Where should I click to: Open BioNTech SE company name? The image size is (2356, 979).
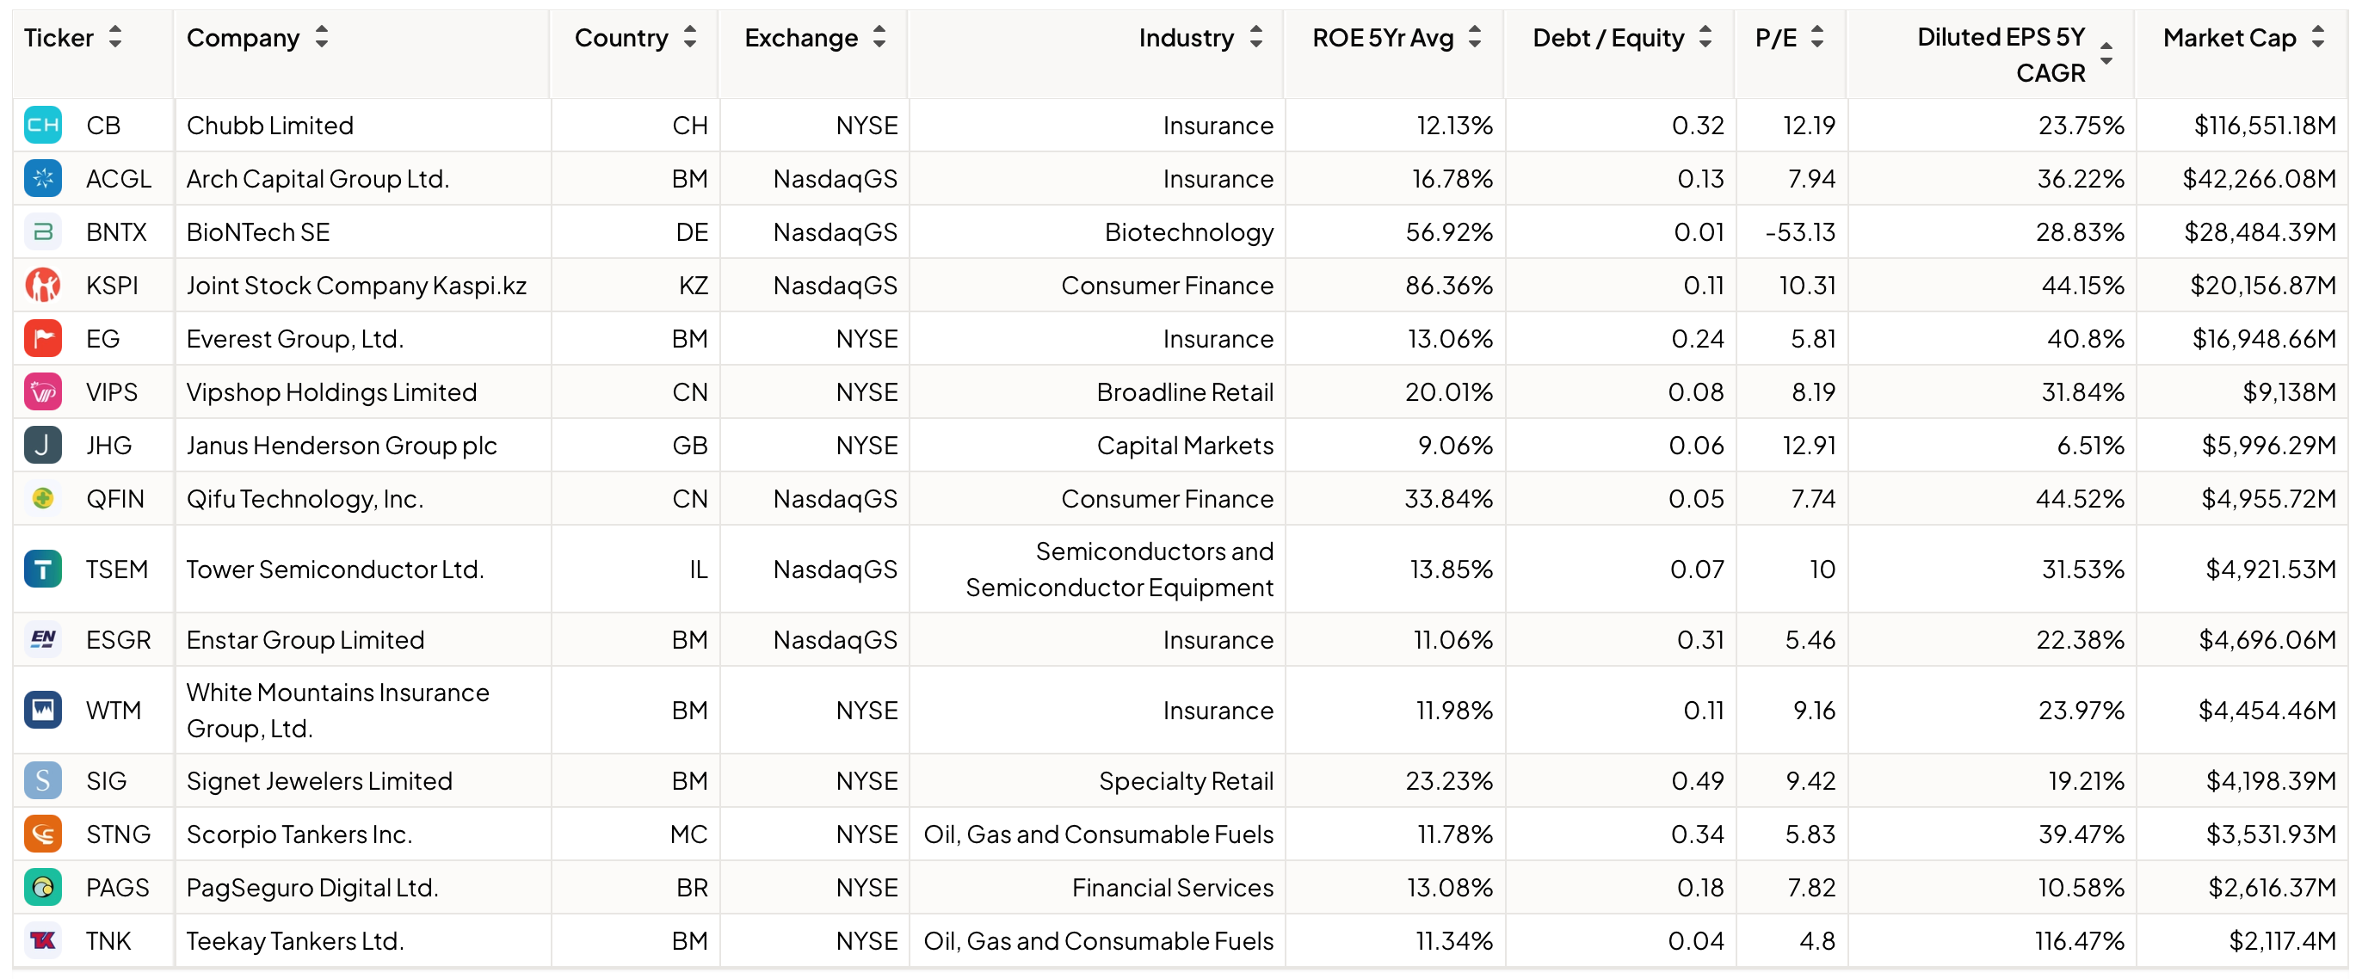point(258,232)
